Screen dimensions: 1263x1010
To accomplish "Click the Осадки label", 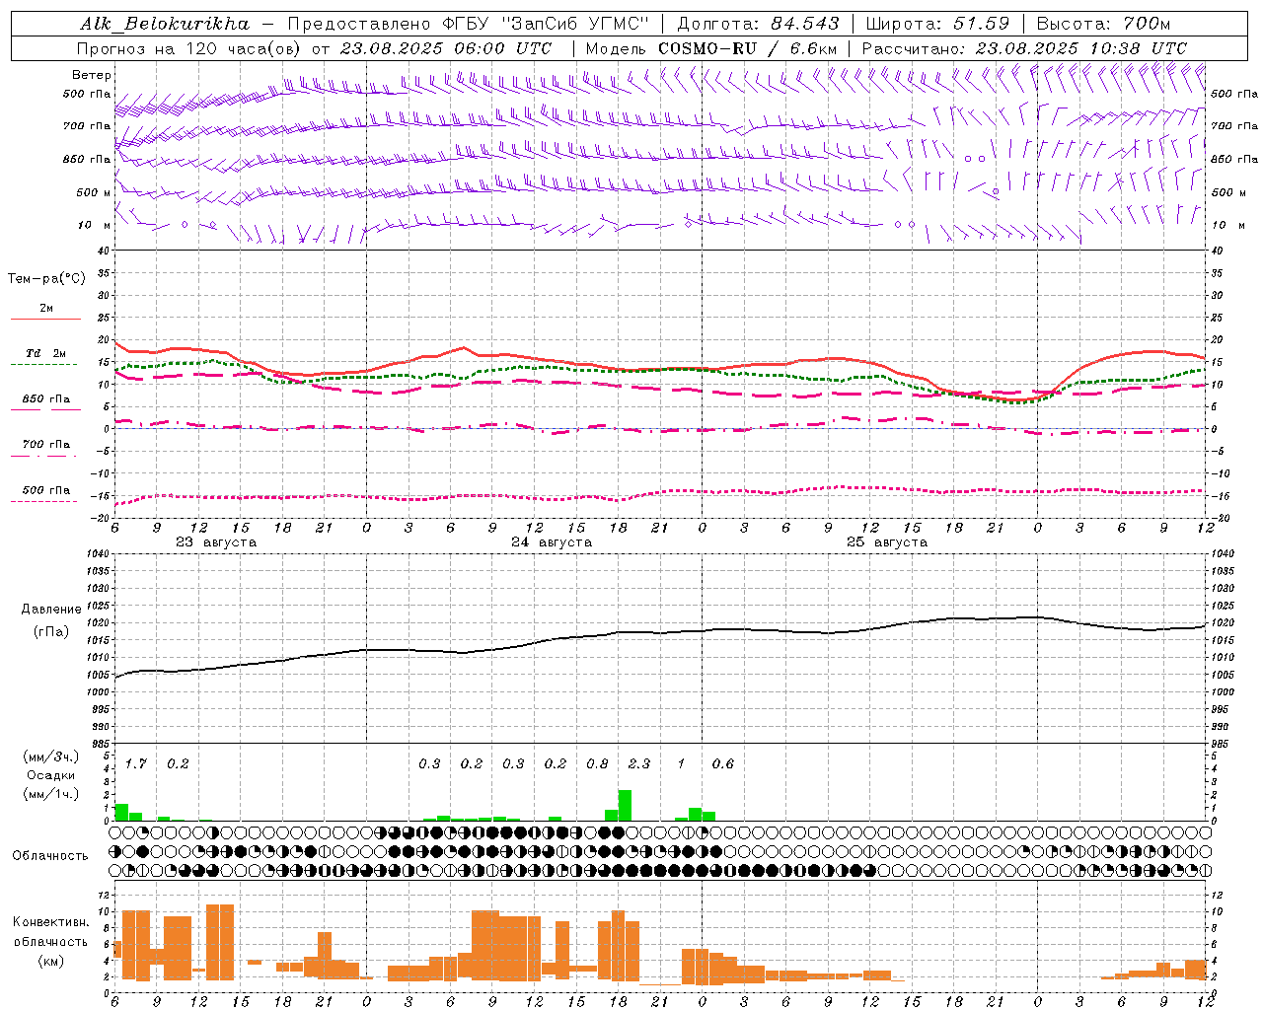I will coord(50,776).
